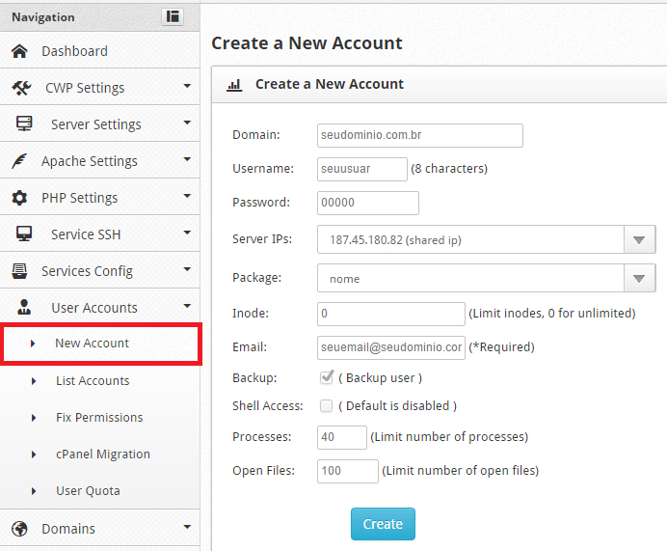Viewport: 667px width, 551px height.
Task: Click the Domains globe icon
Action: point(19,529)
